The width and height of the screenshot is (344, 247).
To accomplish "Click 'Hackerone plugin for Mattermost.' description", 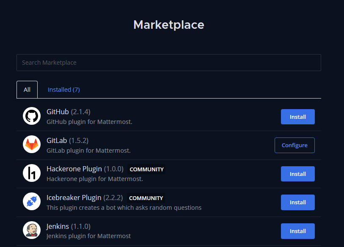I will tap(94, 179).
